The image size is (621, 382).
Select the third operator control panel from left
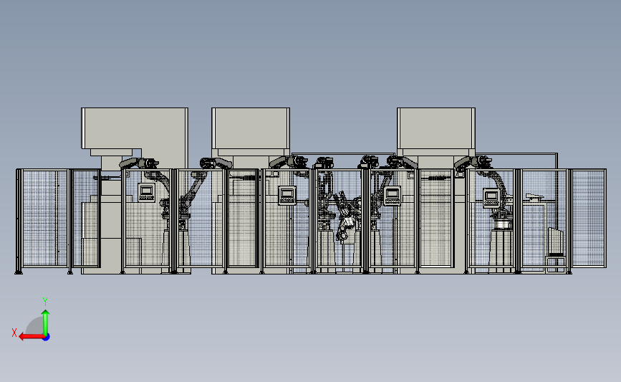392,196
